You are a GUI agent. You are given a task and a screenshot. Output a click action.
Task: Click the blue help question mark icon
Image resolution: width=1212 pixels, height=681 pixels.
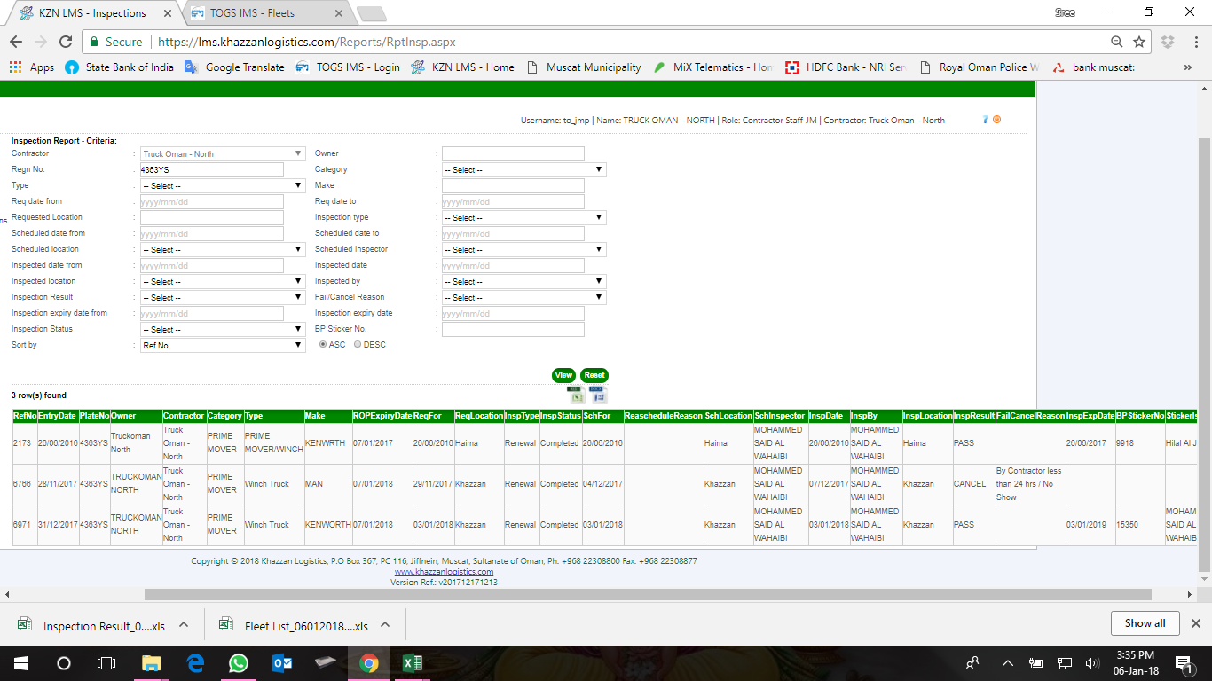985,120
